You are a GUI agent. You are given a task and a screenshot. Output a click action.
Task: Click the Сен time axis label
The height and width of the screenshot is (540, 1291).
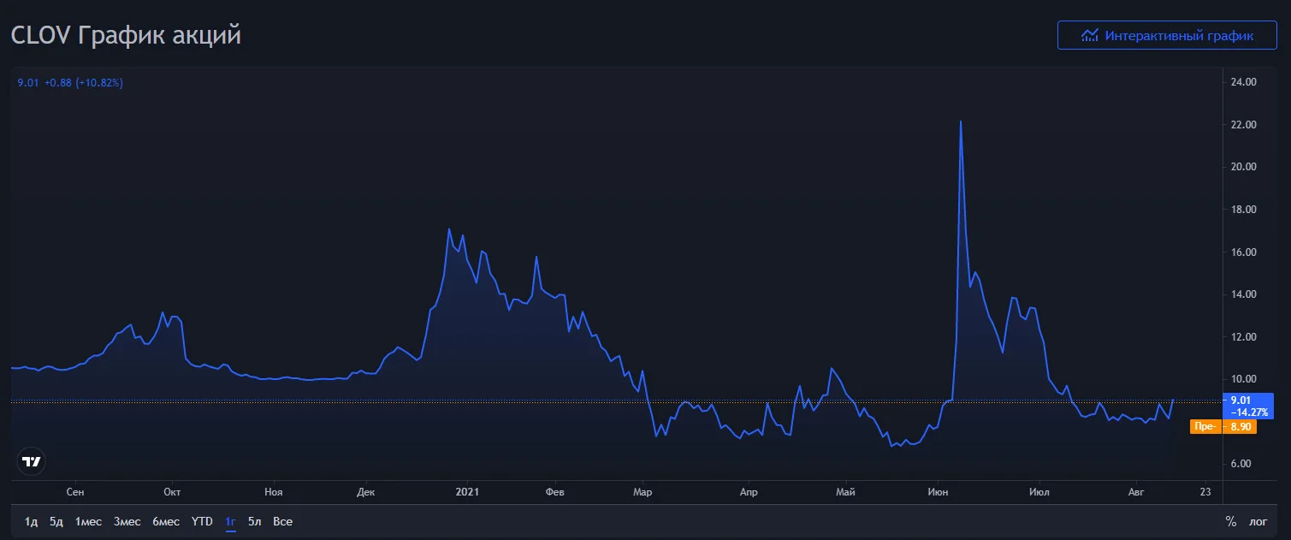tap(74, 492)
